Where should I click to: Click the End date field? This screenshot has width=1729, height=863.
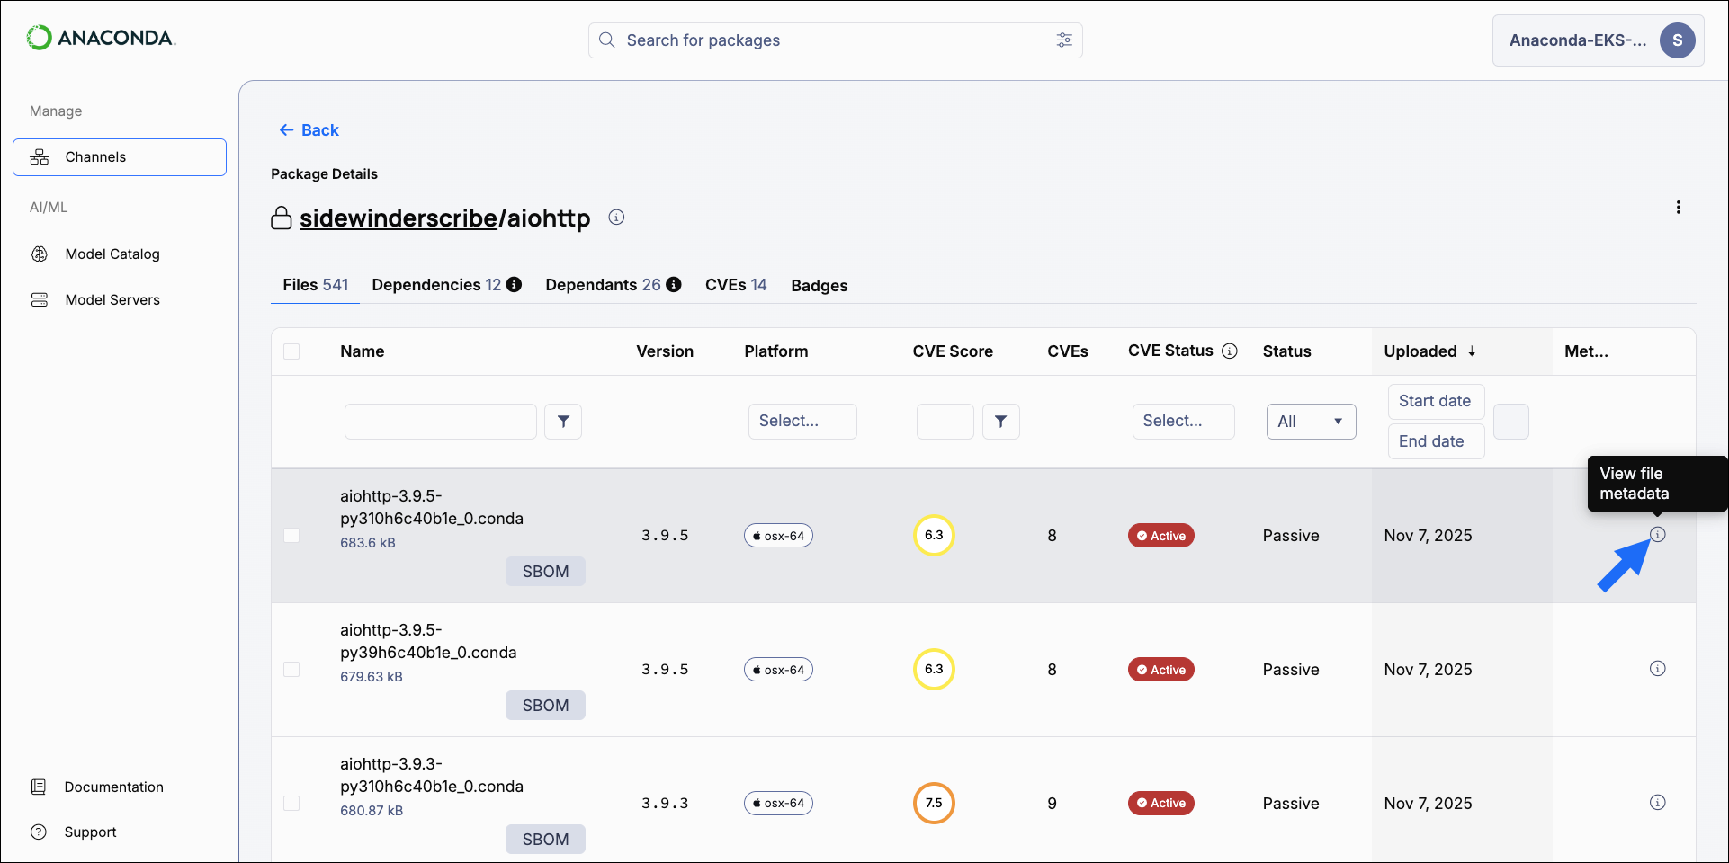1436,441
